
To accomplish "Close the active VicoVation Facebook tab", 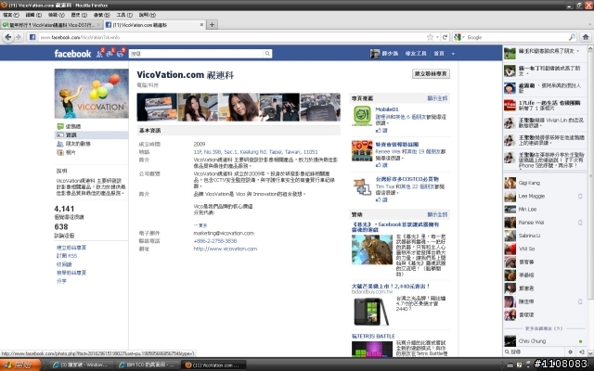I will [201, 25].
